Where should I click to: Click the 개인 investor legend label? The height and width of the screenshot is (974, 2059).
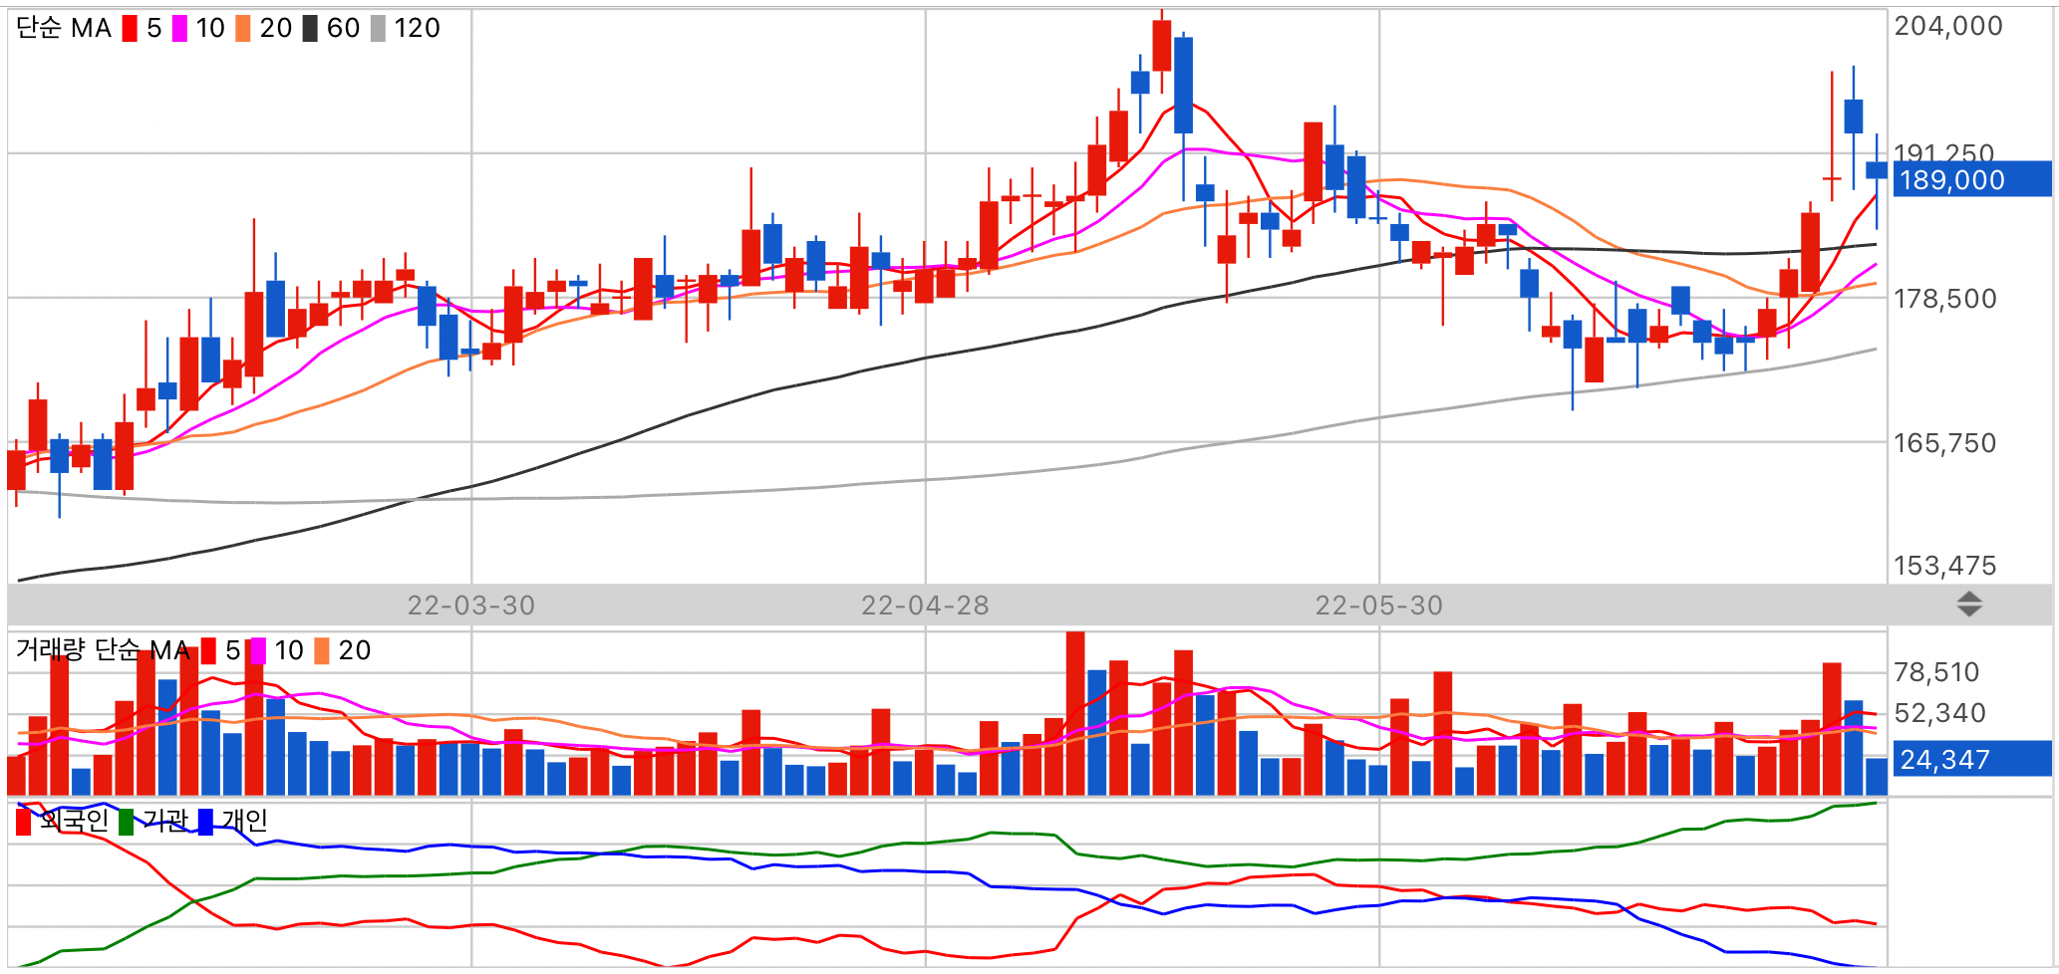[244, 821]
